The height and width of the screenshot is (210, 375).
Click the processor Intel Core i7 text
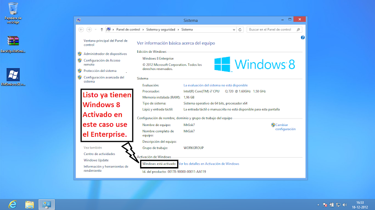(225, 91)
